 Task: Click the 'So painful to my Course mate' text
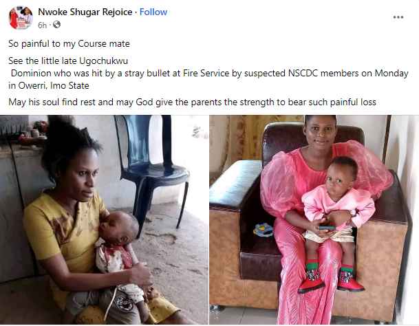[x=69, y=43]
